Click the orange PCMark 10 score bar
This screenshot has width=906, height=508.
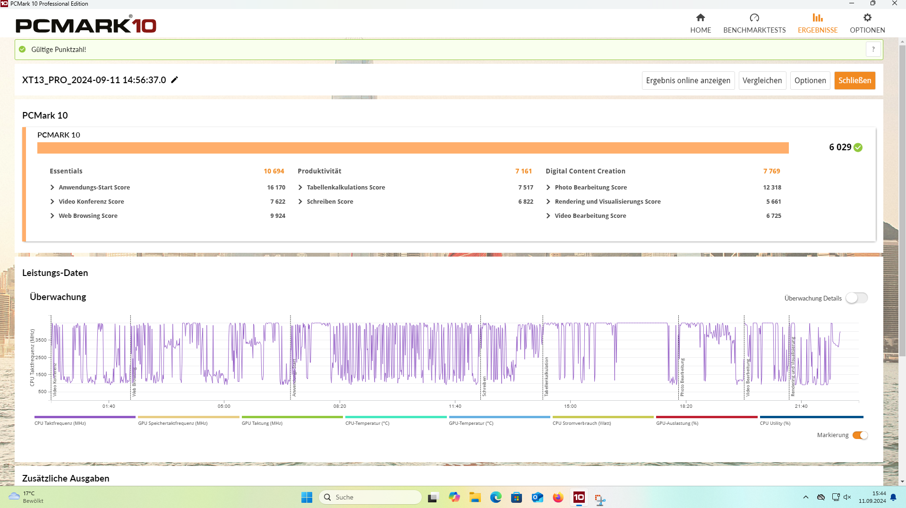tap(413, 148)
